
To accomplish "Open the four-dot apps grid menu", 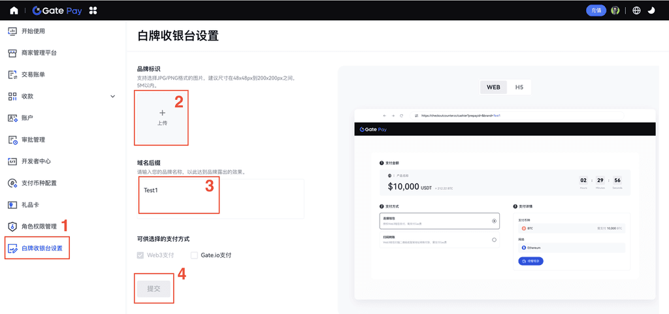I will pyautogui.click(x=93, y=10).
